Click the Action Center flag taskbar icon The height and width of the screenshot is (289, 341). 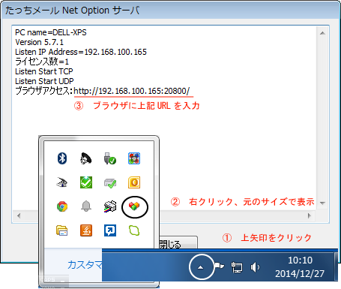click(219, 266)
